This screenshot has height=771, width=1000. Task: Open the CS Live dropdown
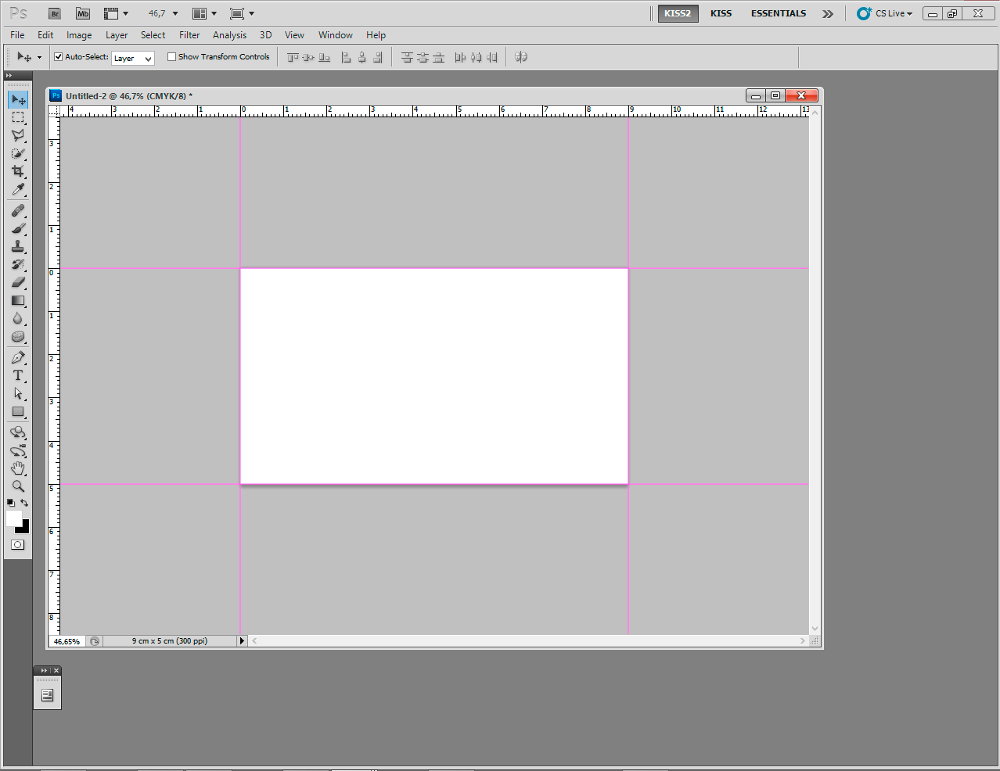[885, 13]
